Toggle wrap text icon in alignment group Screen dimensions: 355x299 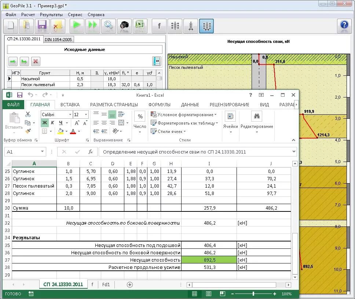[121, 114]
